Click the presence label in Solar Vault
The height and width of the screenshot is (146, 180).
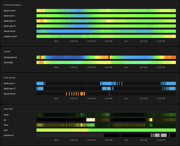coord(9,135)
